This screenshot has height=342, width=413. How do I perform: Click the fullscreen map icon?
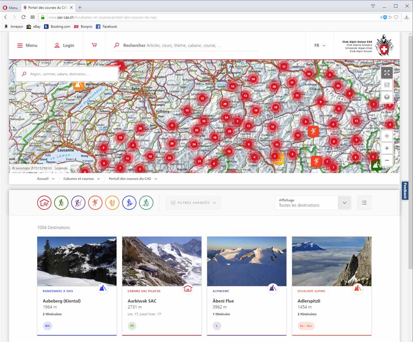tap(387, 73)
